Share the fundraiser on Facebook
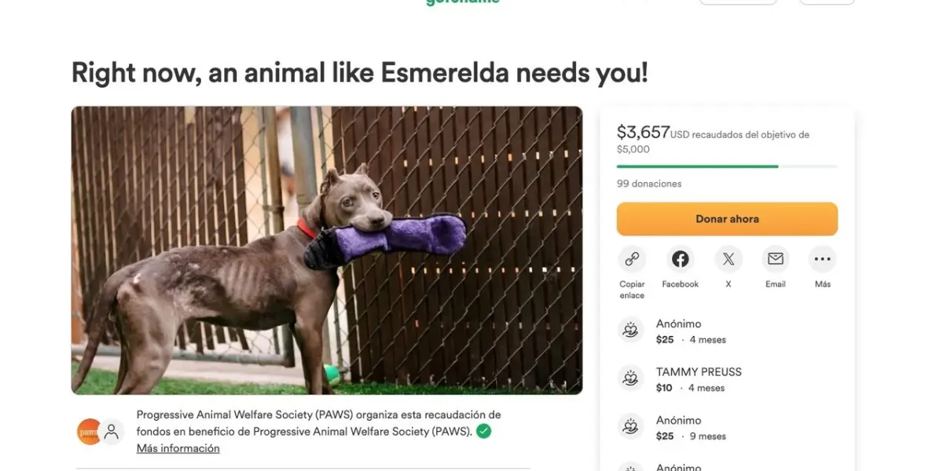The width and height of the screenshot is (943, 471). [x=681, y=259]
